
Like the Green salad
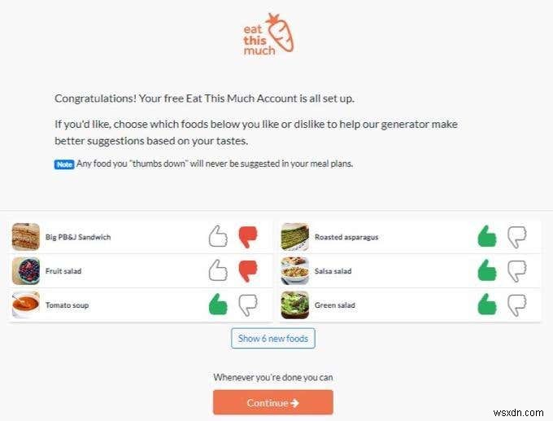pyautogui.click(x=486, y=305)
